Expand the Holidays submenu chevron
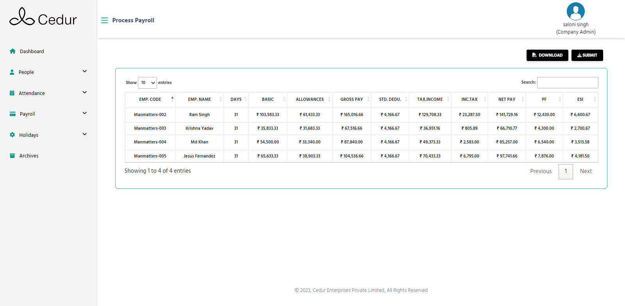 (85, 134)
